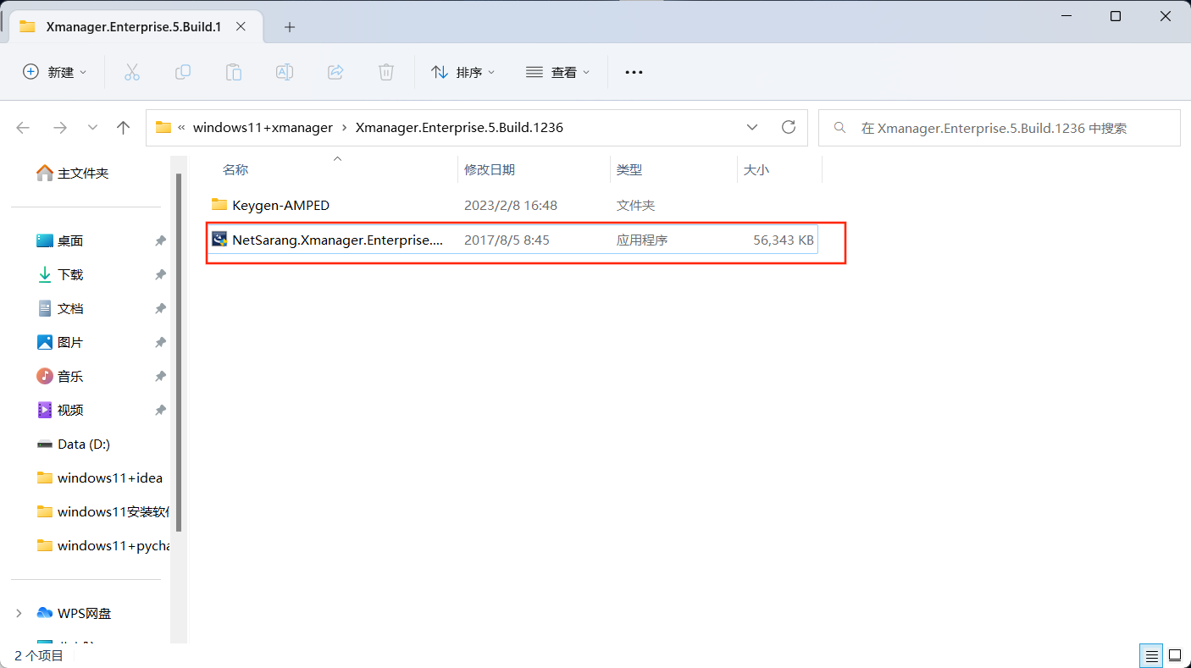Go back with the left arrow
Screen dimensions: 1191x668
[23, 128]
